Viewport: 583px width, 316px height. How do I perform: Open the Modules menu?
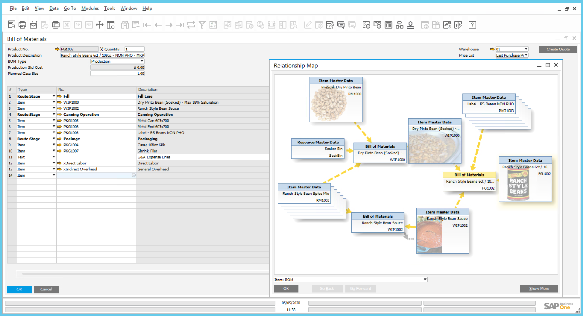(x=90, y=8)
